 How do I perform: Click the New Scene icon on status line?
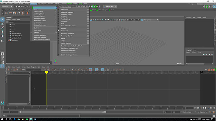click(16, 7)
